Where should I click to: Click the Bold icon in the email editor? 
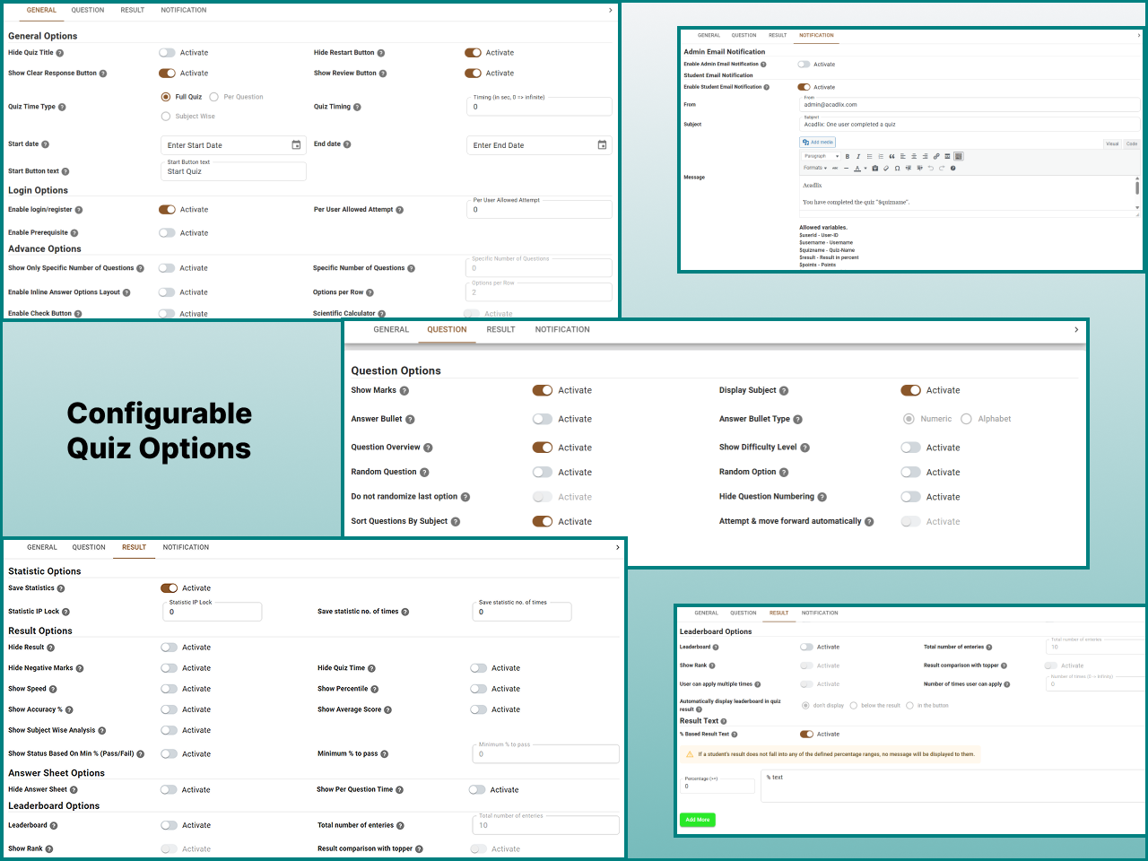click(848, 156)
